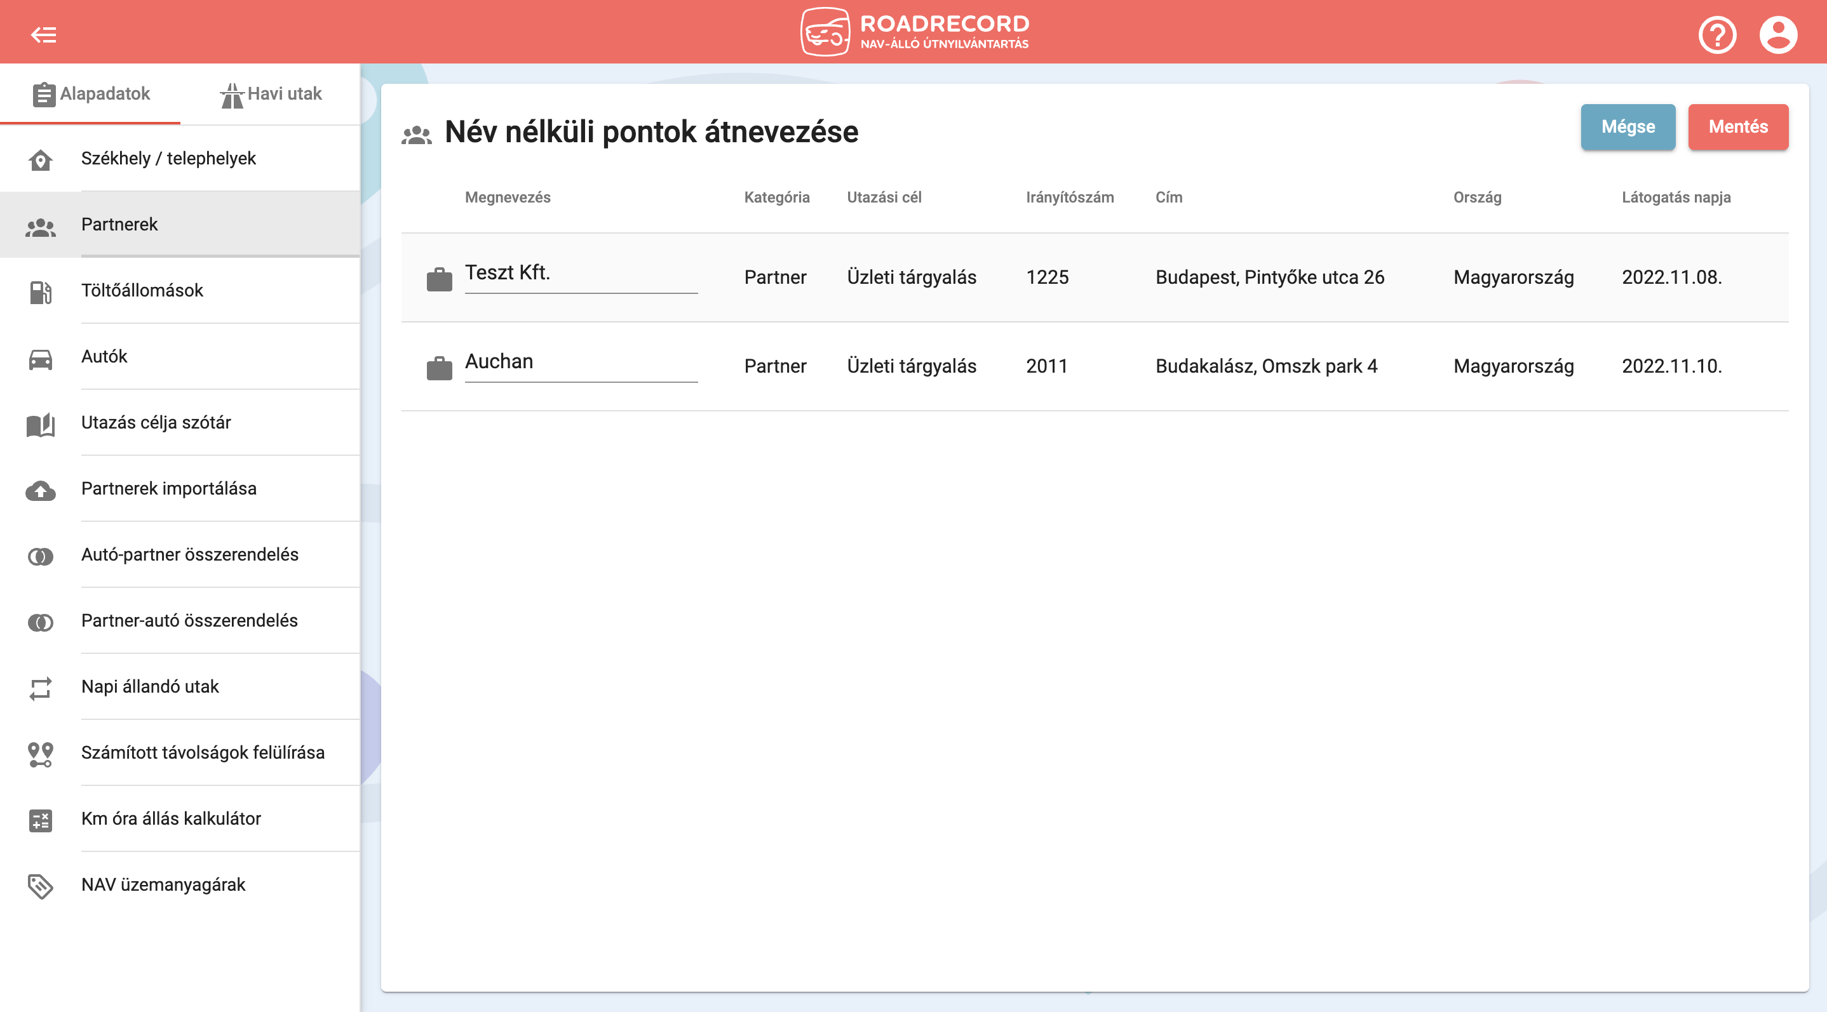Open the Autók menu item

pyautogui.click(x=180, y=356)
